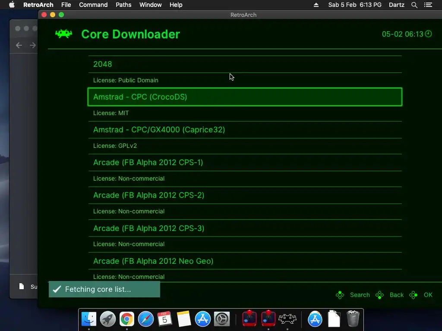Click the Apple menu icon
Image resolution: width=442 pixels, height=331 pixels.
click(x=12, y=5)
